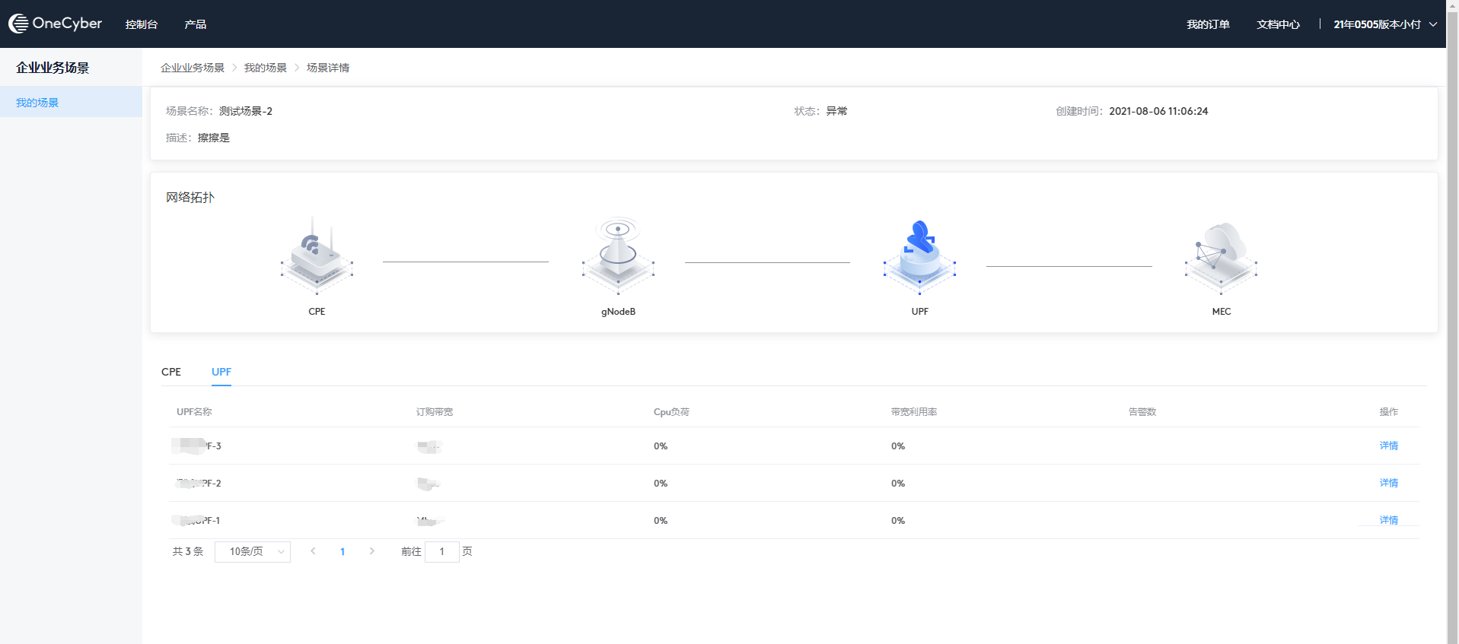Go to the next page arrow
This screenshot has height=644, width=1459.
pyautogui.click(x=371, y=551)
